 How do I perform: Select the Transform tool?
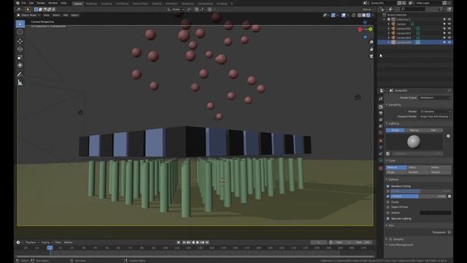tap(20, 65)
